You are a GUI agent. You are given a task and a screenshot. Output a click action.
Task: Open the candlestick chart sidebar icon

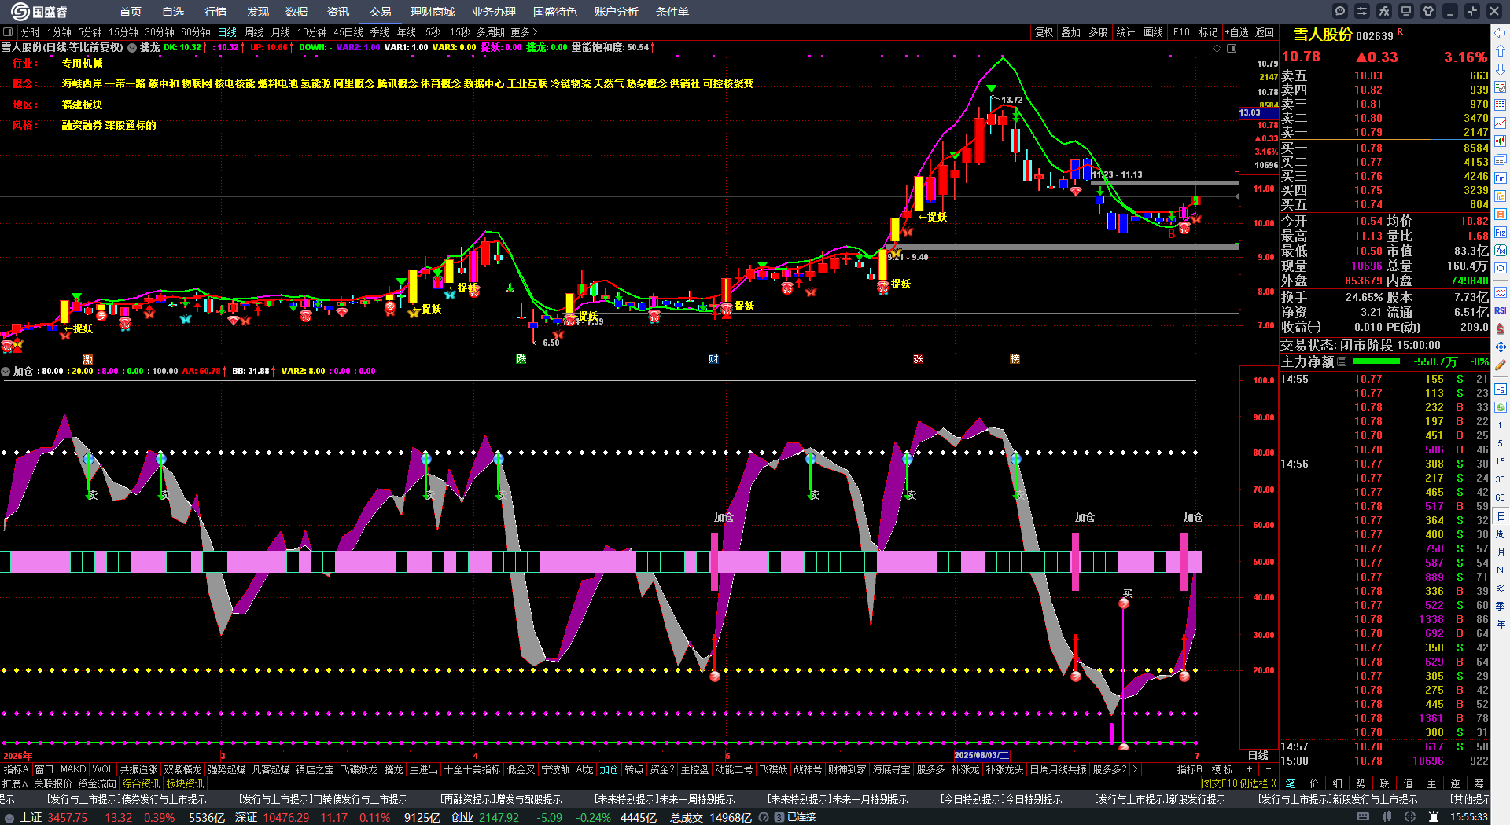coord(1501,141)
